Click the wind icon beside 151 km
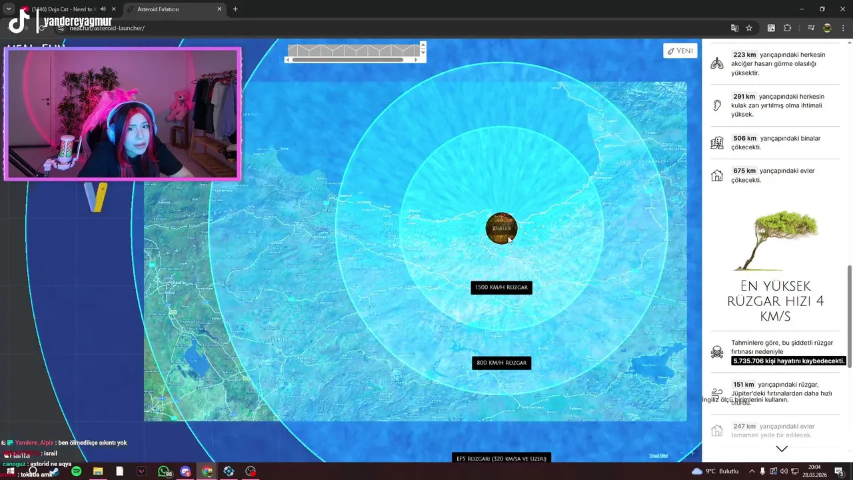This screenshot has height=480, width=853. [717, 393]
